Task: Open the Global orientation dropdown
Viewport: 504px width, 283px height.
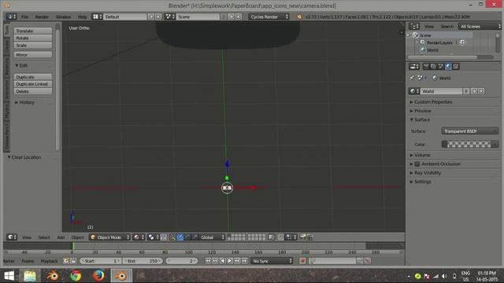Action: (x=212, y=237)
